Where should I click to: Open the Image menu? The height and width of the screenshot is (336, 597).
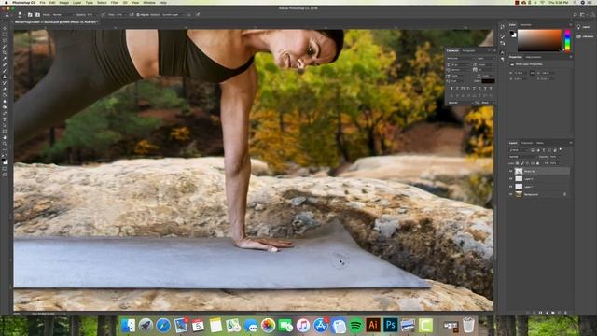64,2
